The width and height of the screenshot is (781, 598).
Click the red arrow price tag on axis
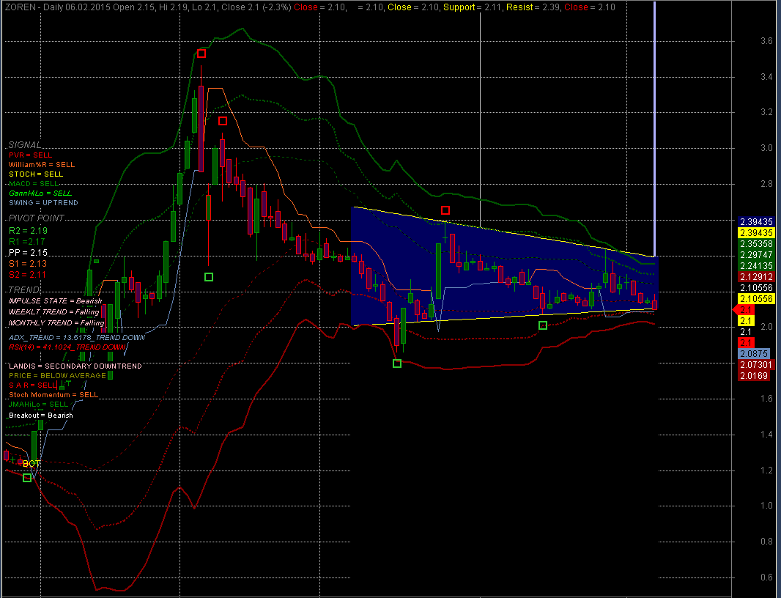744,310
